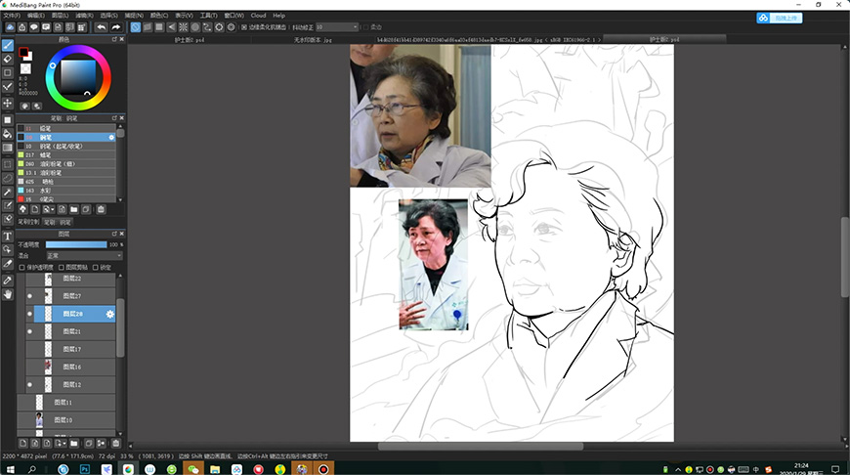Toggle visibility of layer 27
850x475 pixels.
tap(30, 296)
